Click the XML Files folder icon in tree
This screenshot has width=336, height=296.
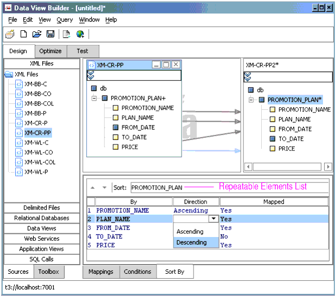[9, 74]
